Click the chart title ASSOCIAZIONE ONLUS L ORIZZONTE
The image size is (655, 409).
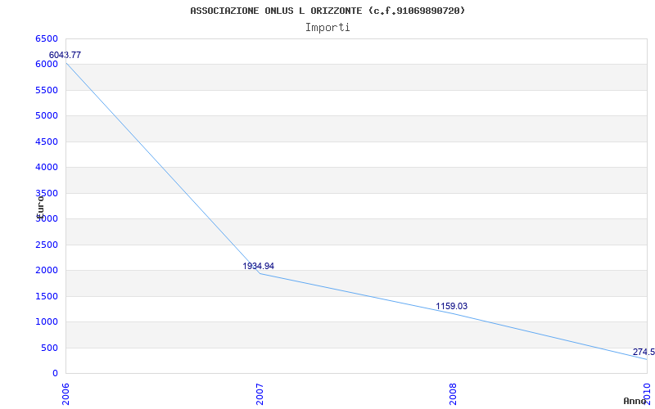coord(327,11)
